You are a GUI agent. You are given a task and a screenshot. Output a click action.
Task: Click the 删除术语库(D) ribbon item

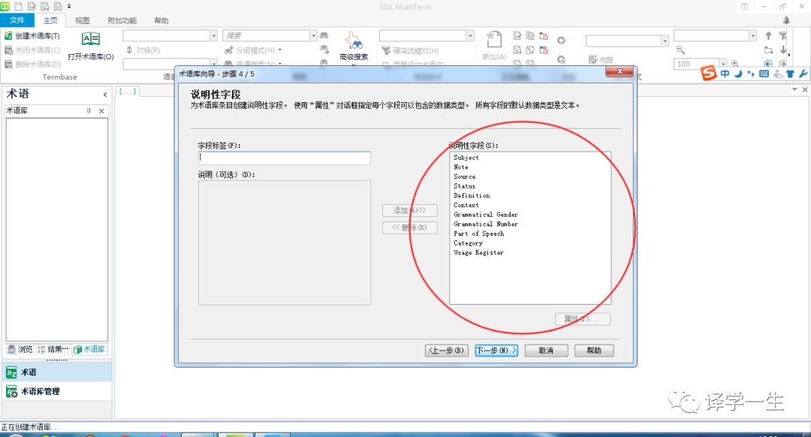pyautogui.click(x=32, y=65)
